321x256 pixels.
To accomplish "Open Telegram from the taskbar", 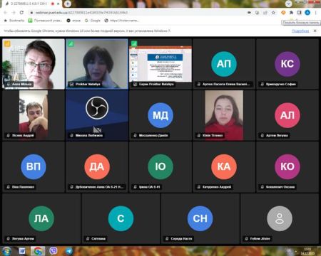I will (x=69, y=251).
